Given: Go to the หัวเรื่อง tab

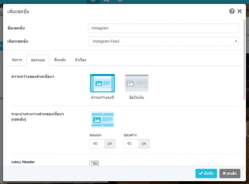Looking at the screenshot, I should pyautogui.click(x=80, y=60).
